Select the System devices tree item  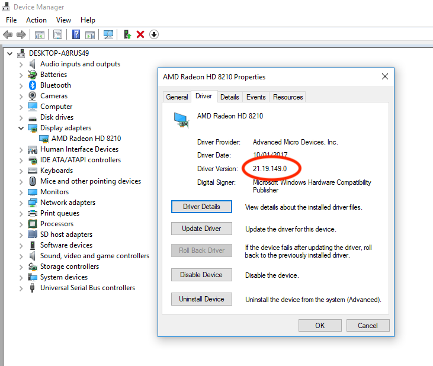pos(64,277)
